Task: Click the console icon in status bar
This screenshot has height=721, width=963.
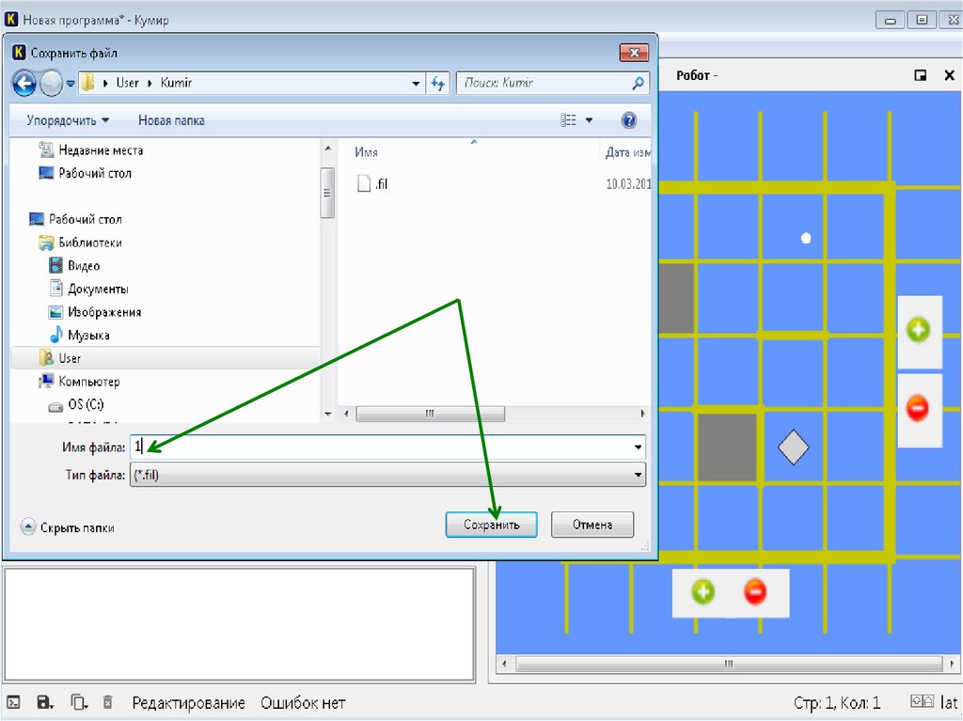Action: pos(13,702)
